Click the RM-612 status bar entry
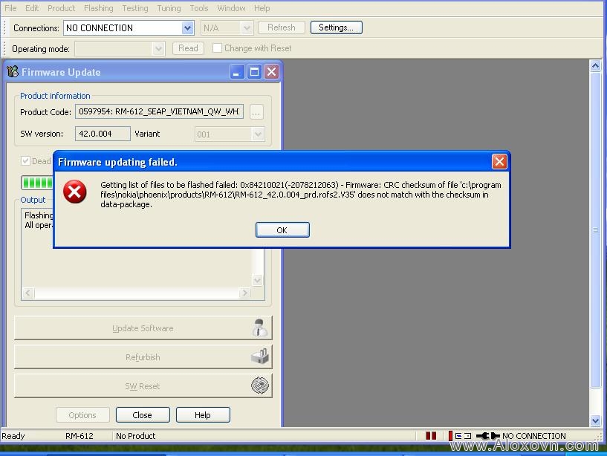This screenshot has width=607, height=456. pyautogui.click(x=79, y=436)
